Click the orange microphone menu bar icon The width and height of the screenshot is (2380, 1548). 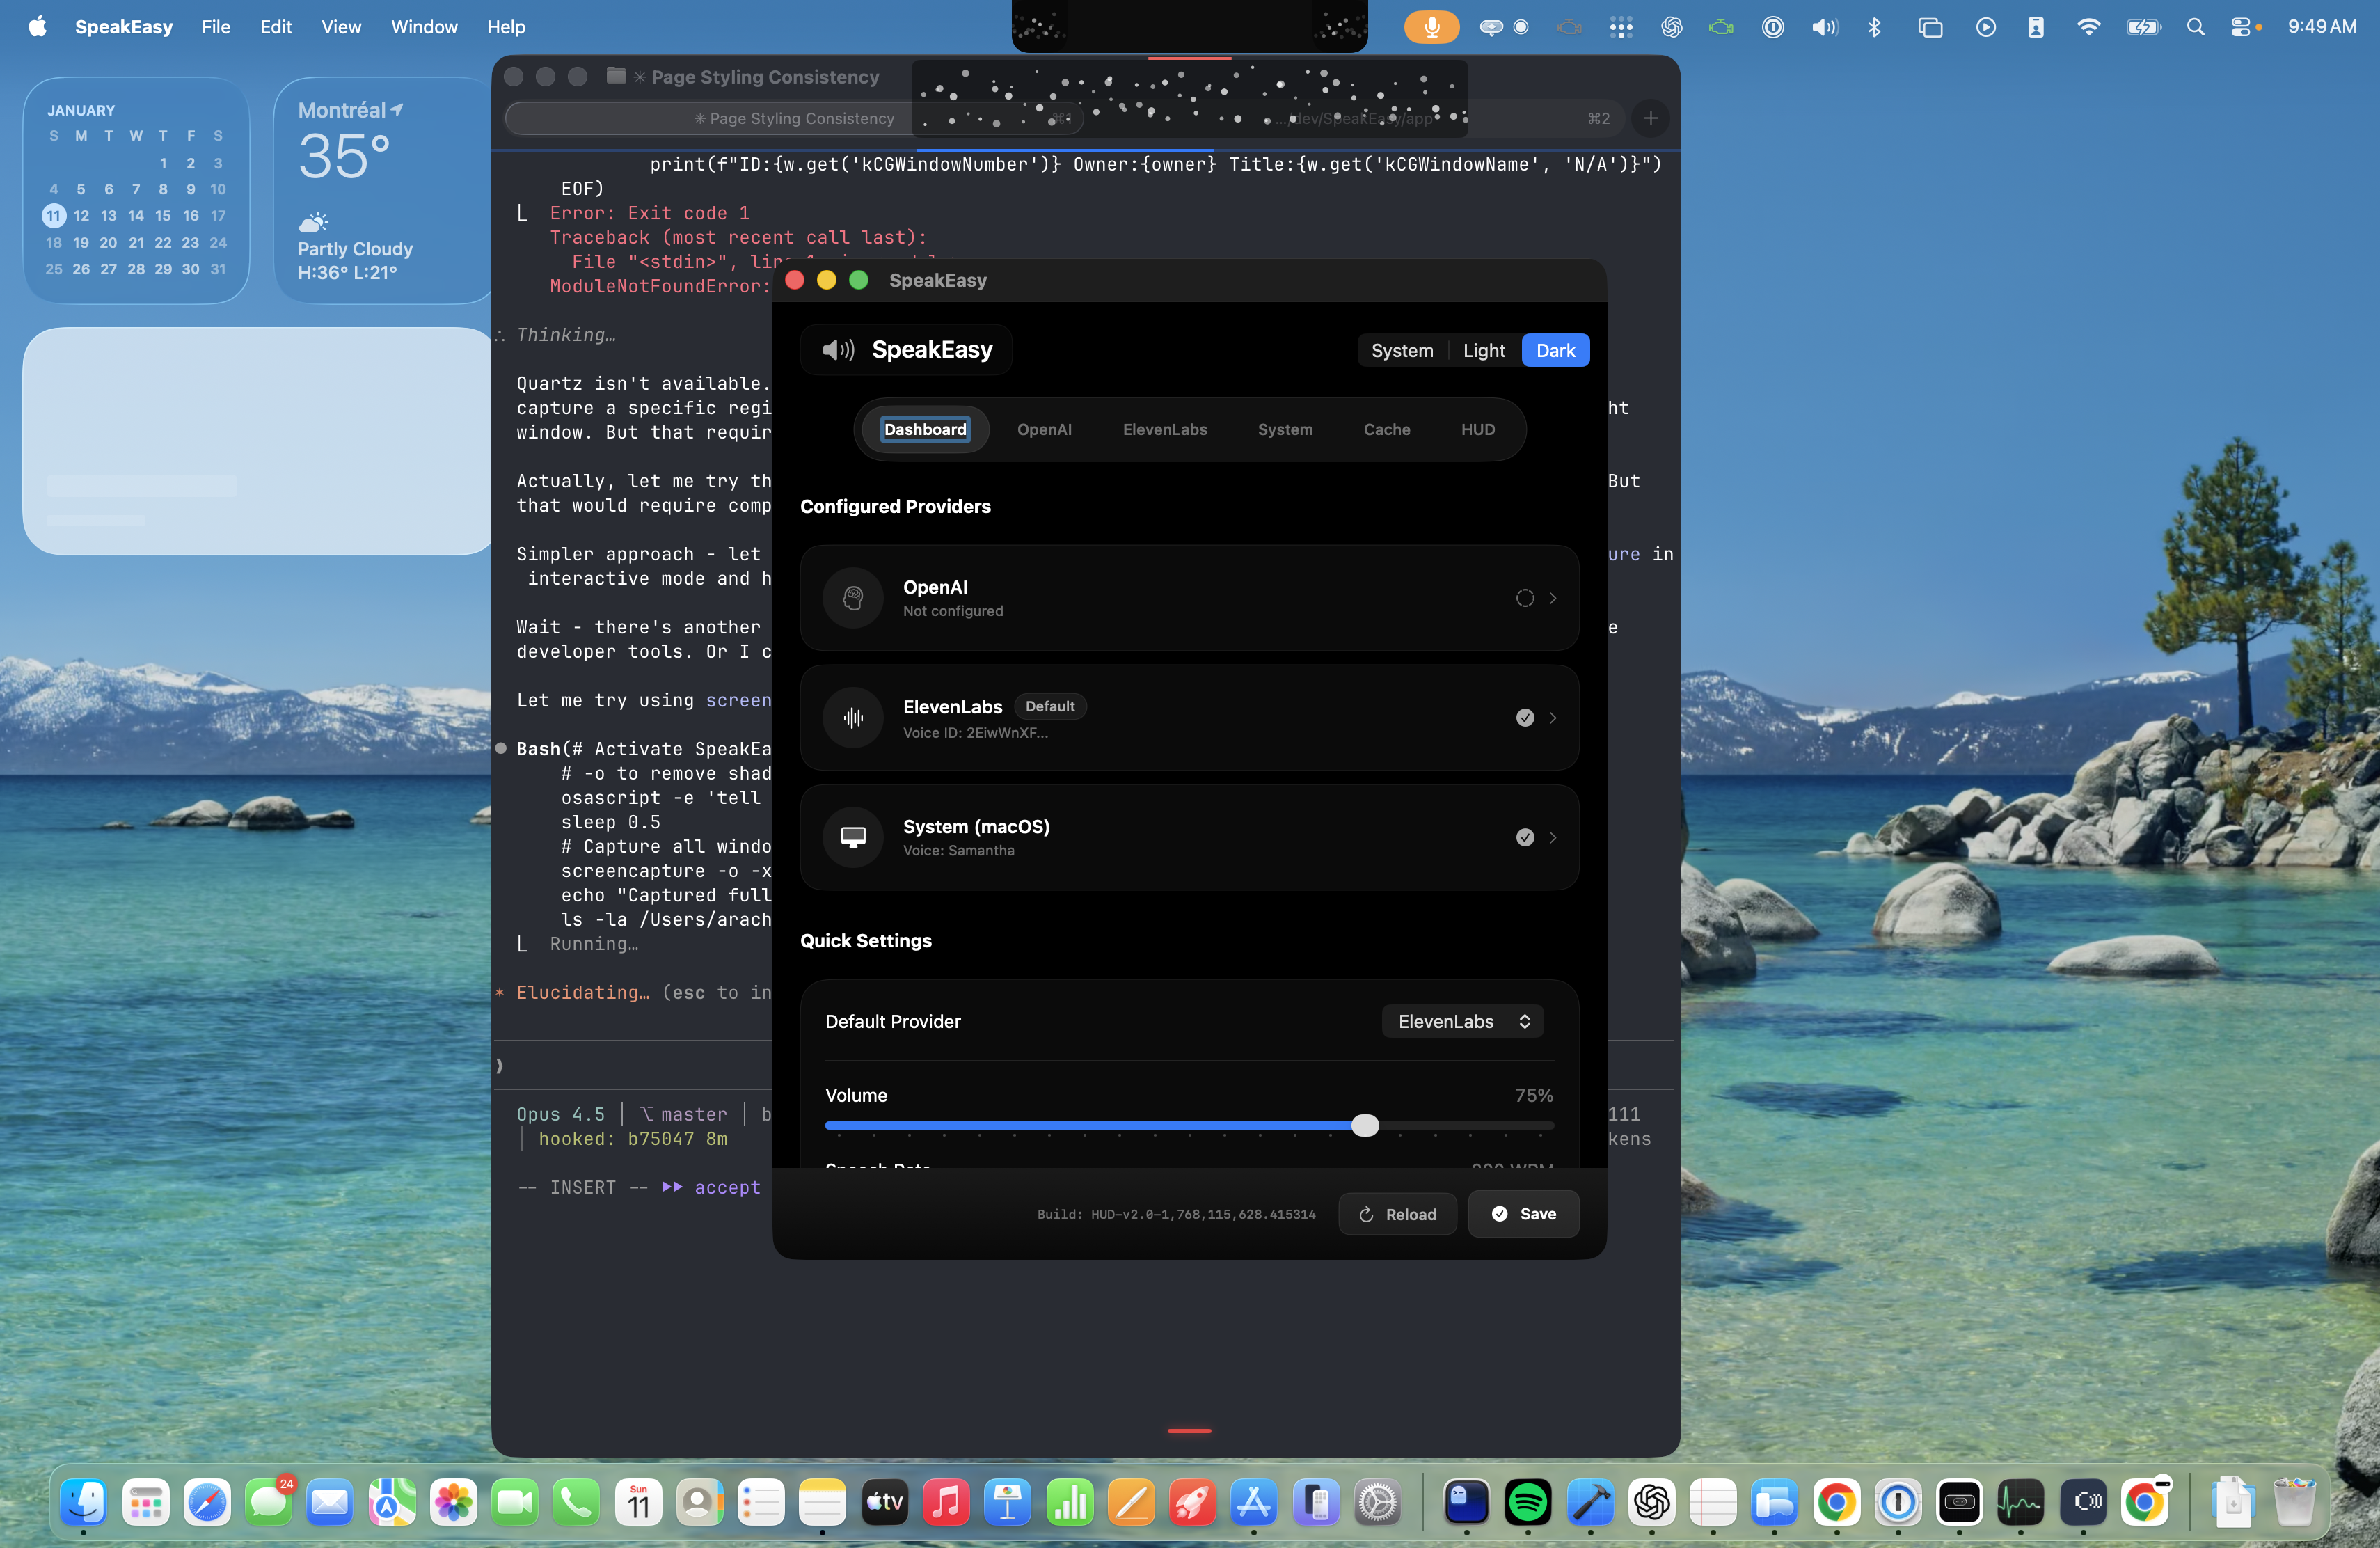click(x=1431, y=27)
